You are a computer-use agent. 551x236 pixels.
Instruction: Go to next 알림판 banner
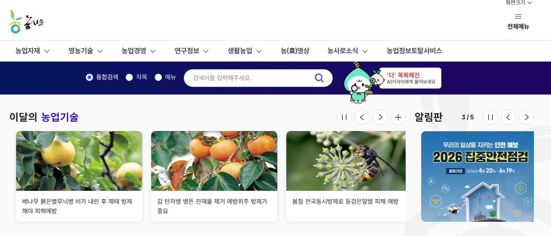[x=526, y=117]
